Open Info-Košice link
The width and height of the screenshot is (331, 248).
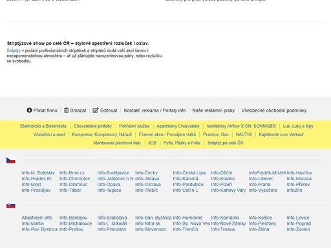tap(261, 218)
